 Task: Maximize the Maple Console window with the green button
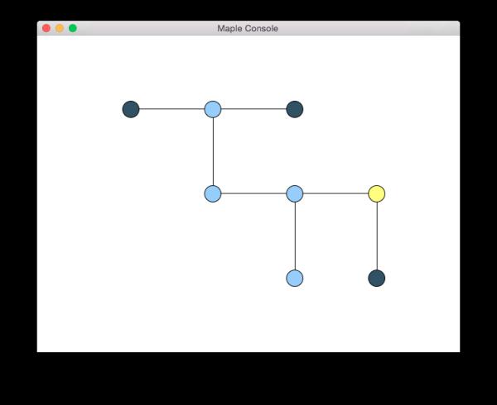73,28
